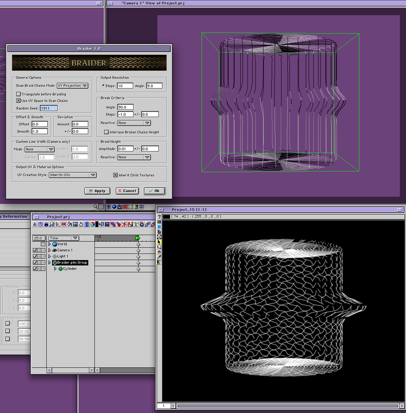Click the Cancel button in Braider dialog
This screenshot has width=406, height=413.
click(x=127, y=191)
